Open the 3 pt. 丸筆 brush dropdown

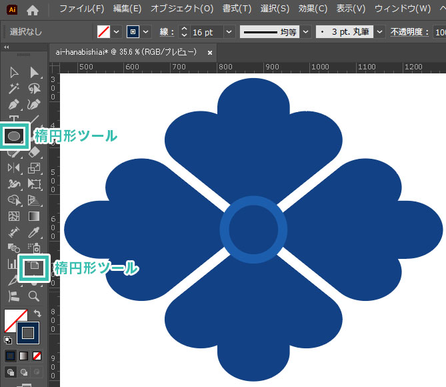(x=379, y=32)
